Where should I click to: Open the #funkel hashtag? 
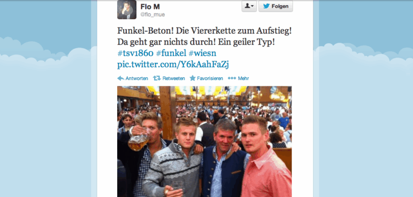(171, 53)
